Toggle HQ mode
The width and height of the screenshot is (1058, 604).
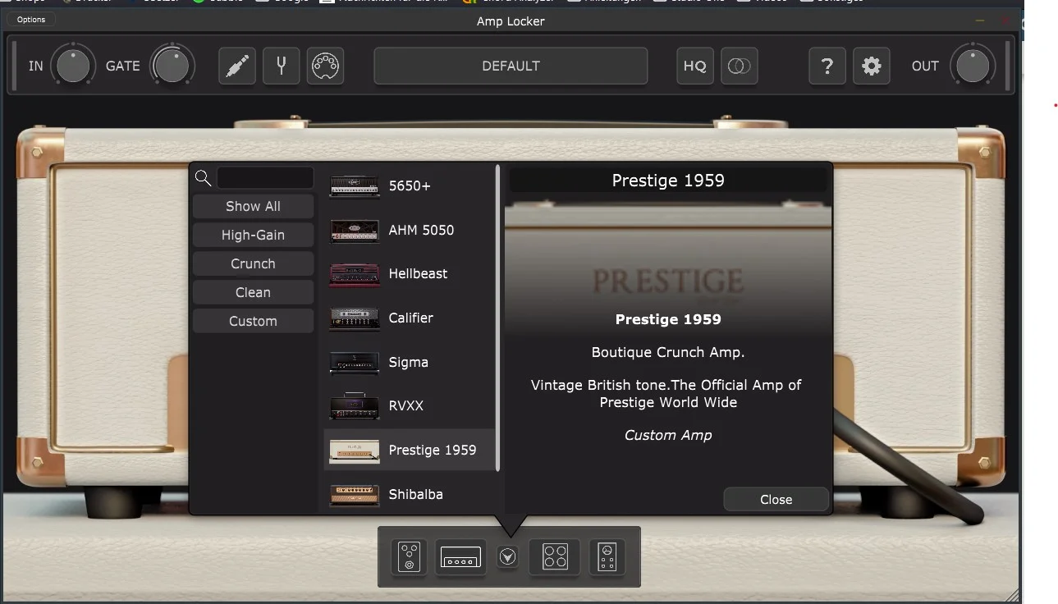tap(695, 66)
